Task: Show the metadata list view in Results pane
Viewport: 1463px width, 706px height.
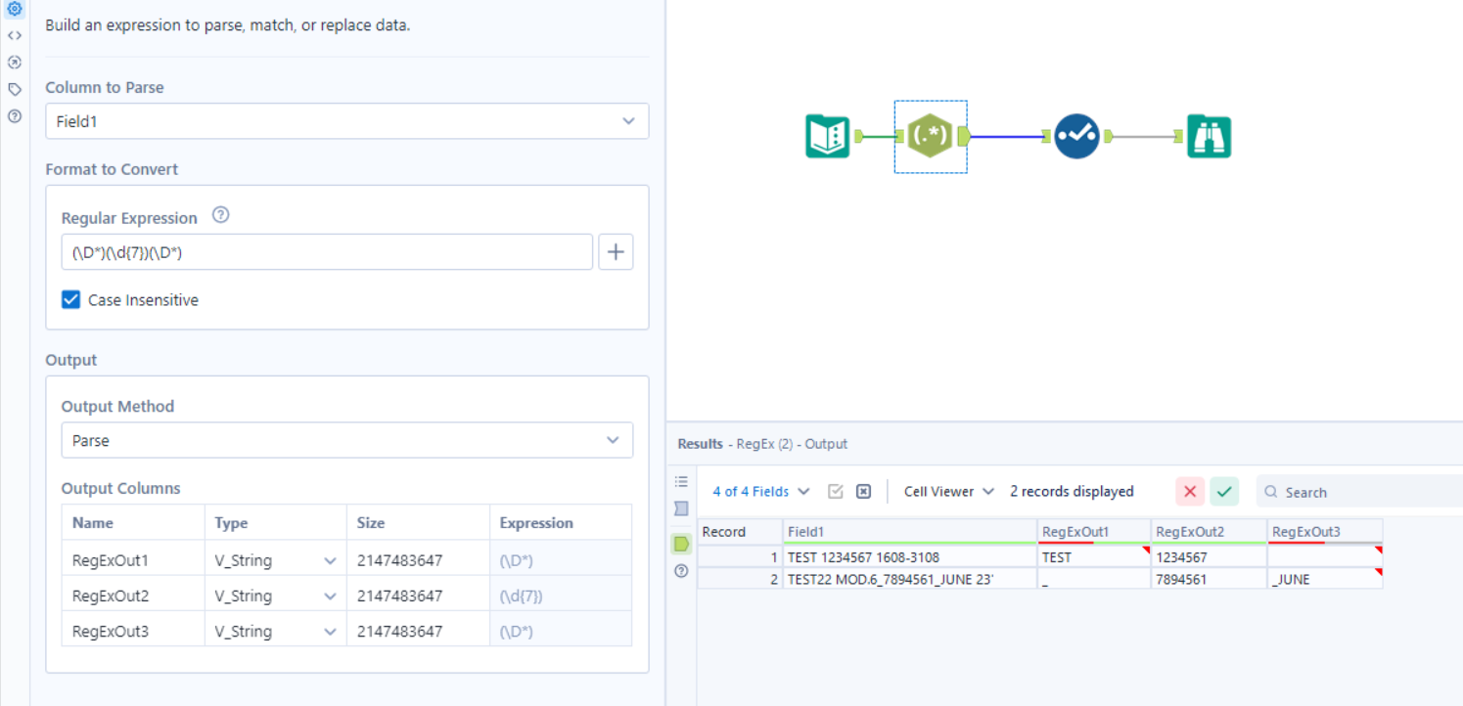Action: (681, 479)
